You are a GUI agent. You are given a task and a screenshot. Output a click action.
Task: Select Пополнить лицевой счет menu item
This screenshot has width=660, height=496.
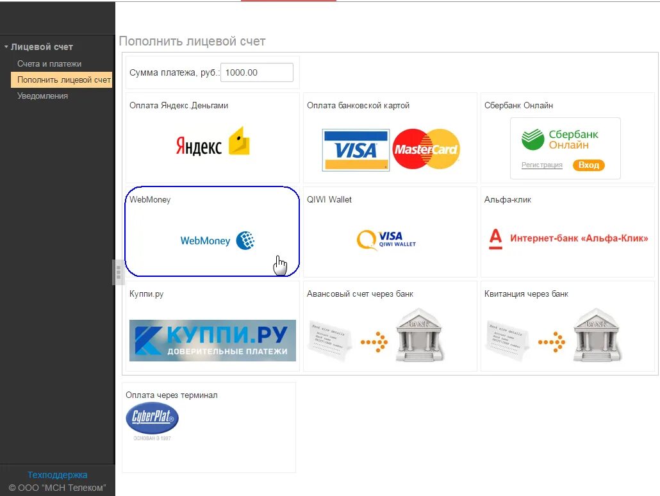pos(62,79)
